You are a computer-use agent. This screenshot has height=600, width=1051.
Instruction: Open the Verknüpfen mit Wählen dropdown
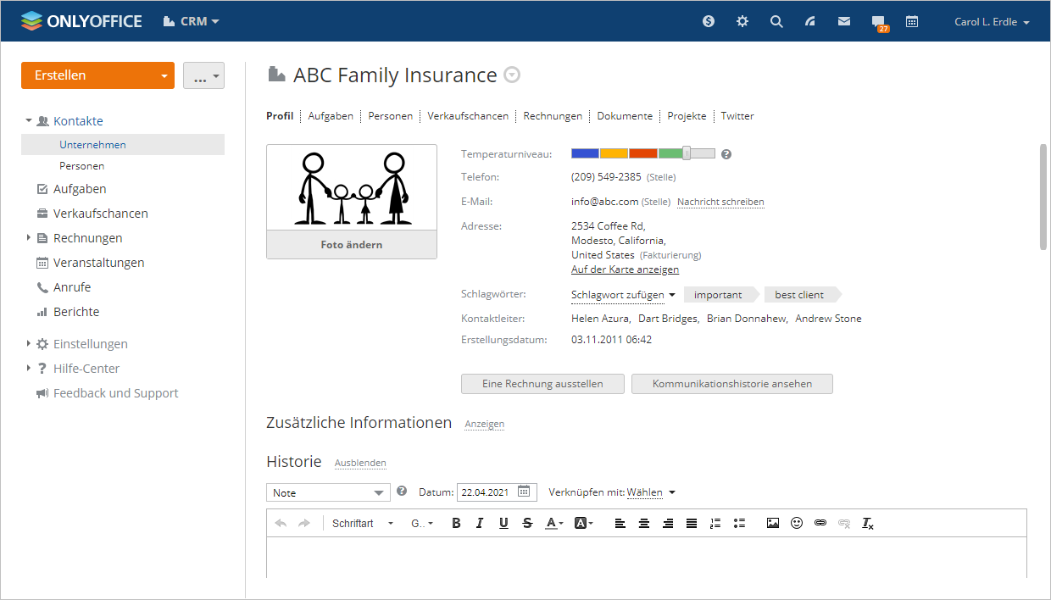[651, 492]
